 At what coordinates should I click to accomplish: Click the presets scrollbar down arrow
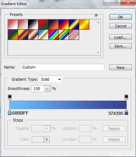point(98,52)
